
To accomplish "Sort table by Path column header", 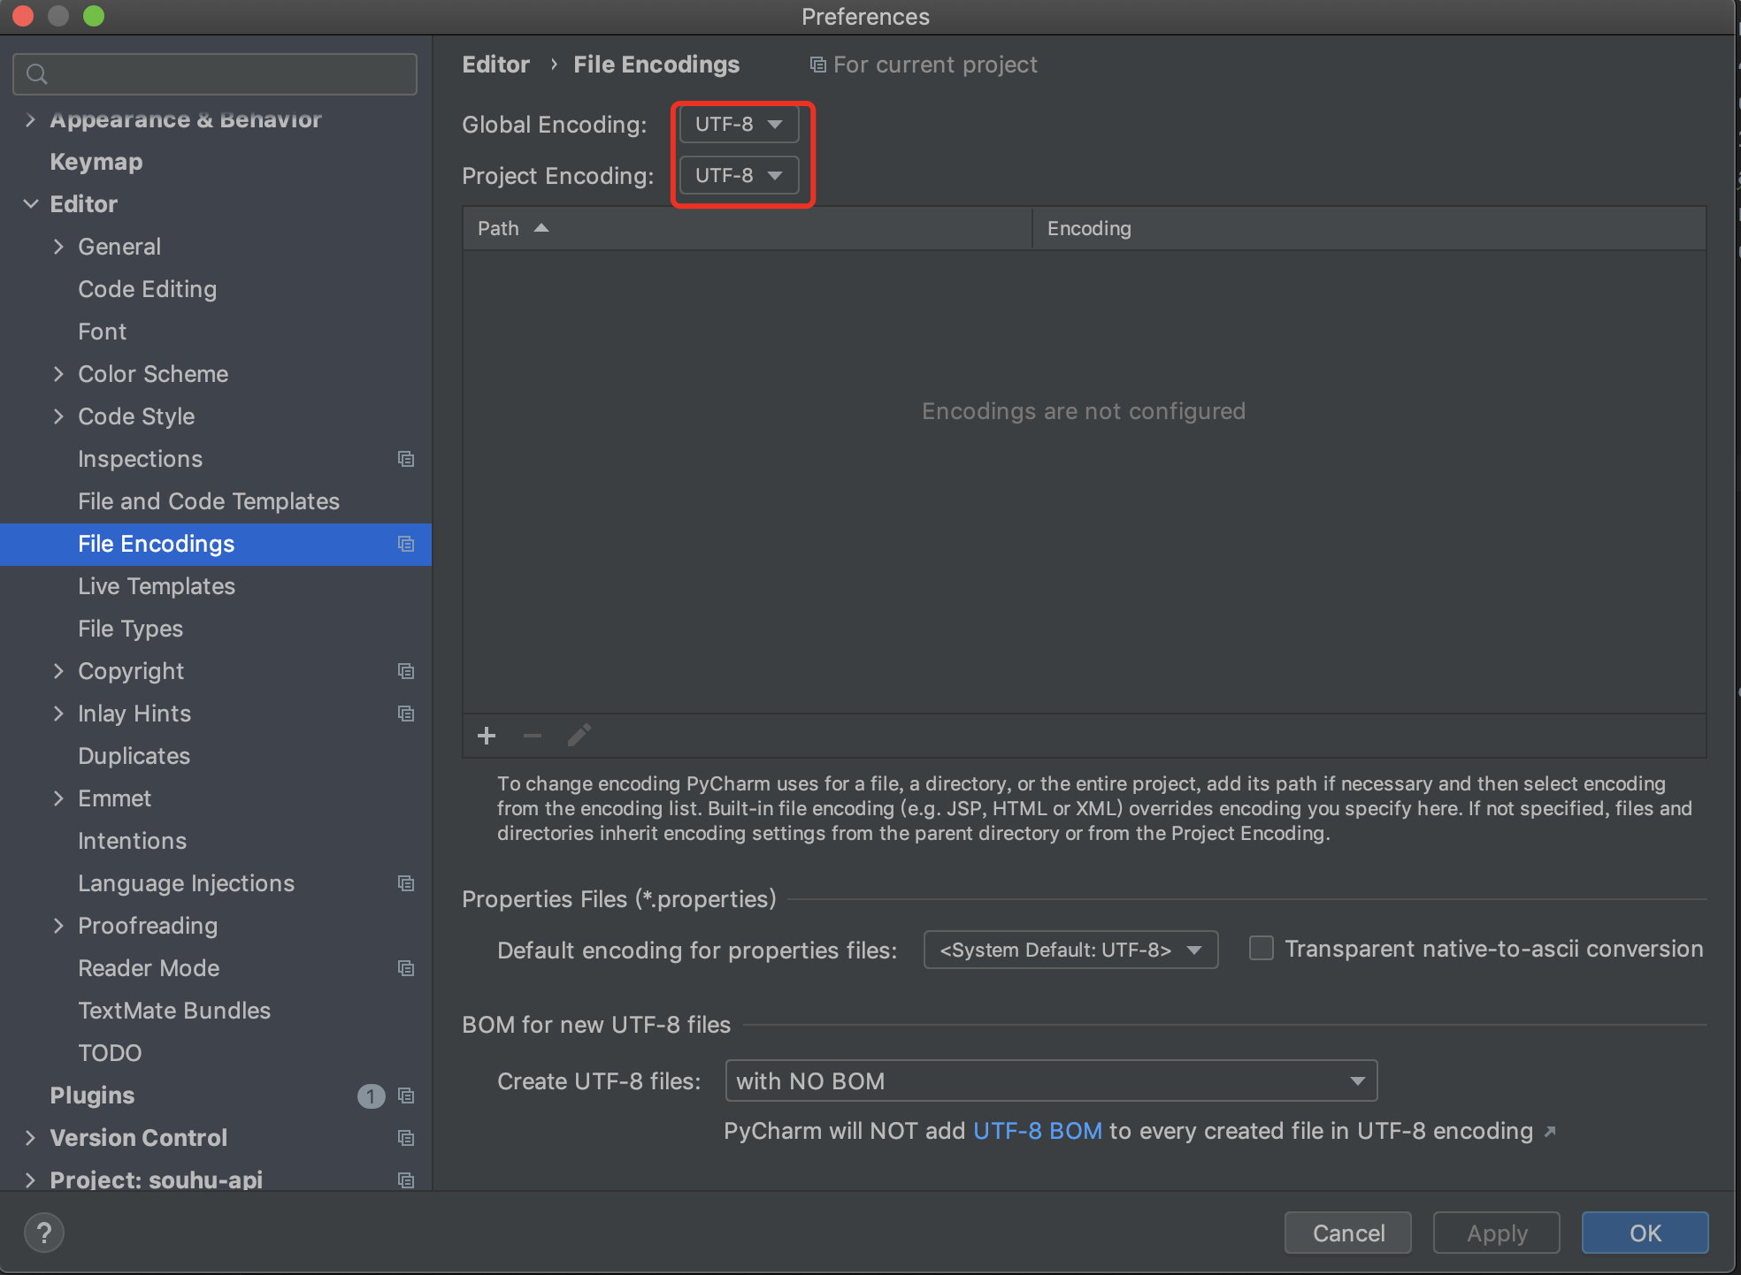I will [499, 228].
